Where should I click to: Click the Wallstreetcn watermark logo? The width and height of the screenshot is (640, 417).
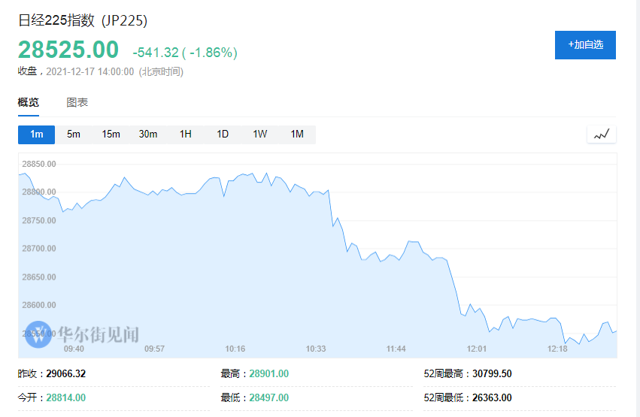[x=37, y=334]
